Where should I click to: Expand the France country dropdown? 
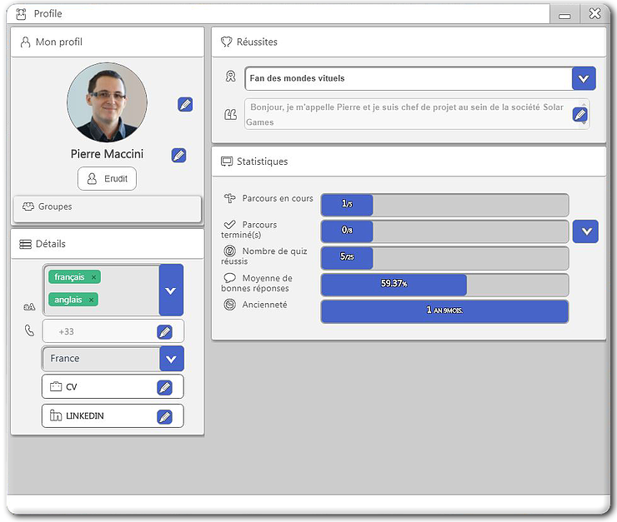click(x=172, y=359)
